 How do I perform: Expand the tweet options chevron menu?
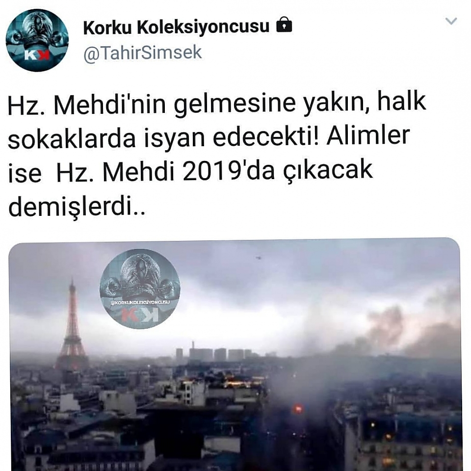pyautogui.click(x=451, y=21)
